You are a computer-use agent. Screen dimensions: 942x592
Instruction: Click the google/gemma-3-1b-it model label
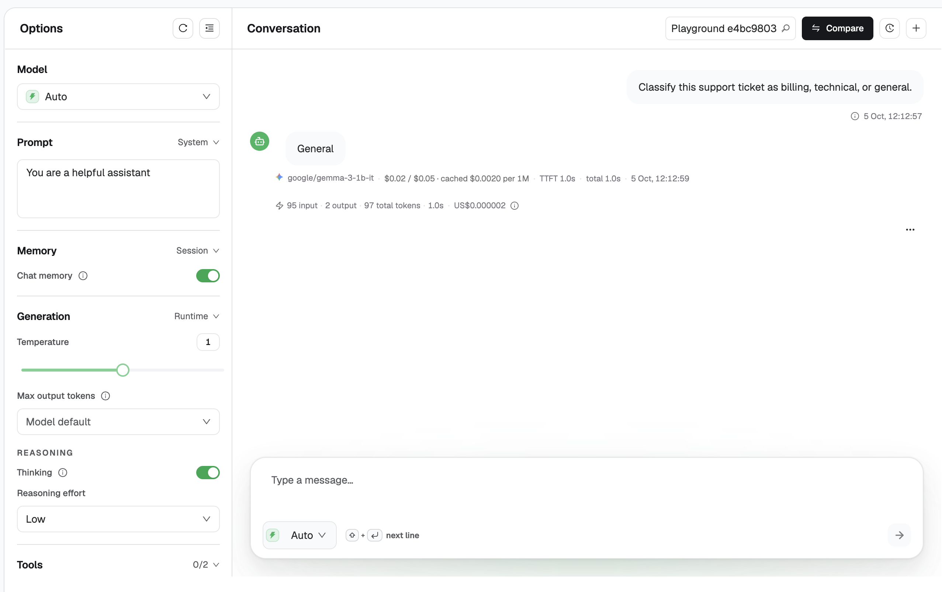click(x=330, y=178)
